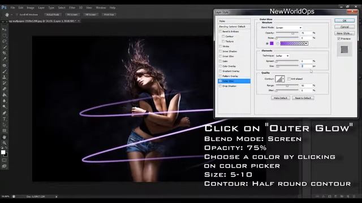Select the Hand tool in the toolbox
Image resolution: width=362 pixels, height=203 pixels.
coord(4,137)
